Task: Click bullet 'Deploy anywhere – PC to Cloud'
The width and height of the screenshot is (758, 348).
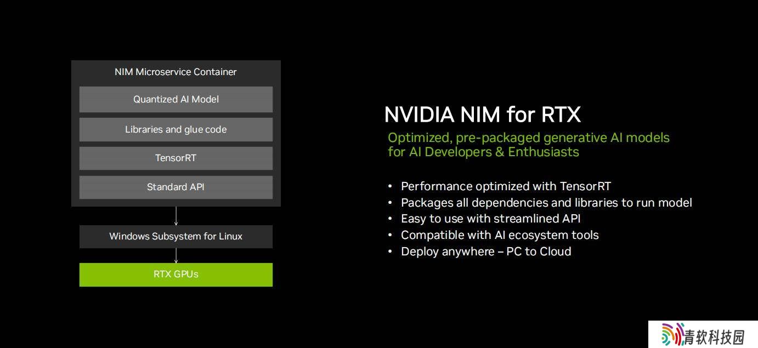Action: tap(486, 252)
